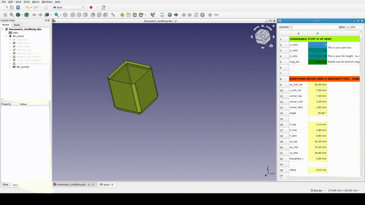Image resolution: width=365 pixels, height=205 pixels.
Task: Select the Bin_pocket feature in tree
Action: point(23,67)
